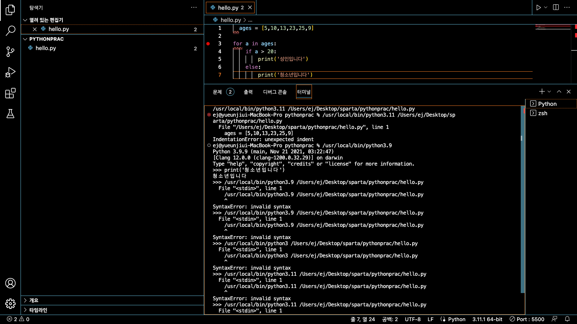
Task: Open notifications bell icon
Action: click(567, 319)
